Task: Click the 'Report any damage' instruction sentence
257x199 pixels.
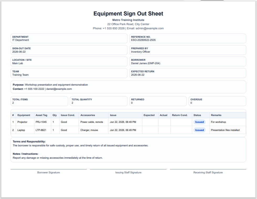Action: click(58, 158)
